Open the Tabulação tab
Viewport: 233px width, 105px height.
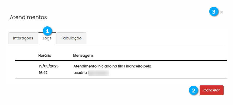click(x=71, y=38)
